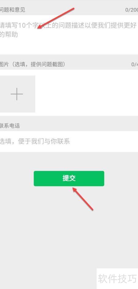Click the 的帮助 placeholder text line
This screenshot has width=138, height=289.
[9, 35]
